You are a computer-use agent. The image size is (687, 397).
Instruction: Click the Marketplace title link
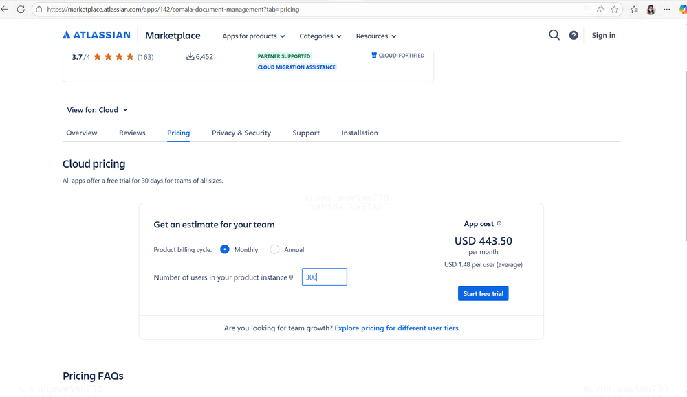[x=173, y=36]
